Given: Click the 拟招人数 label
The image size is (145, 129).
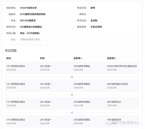Looking at the screenshot, I should click(x=11, y=33).
